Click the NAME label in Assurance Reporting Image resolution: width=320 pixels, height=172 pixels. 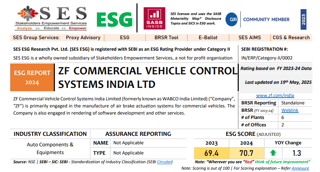(101, 143)
